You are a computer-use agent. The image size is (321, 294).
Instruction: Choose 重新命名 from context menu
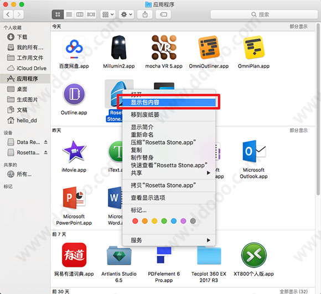tap(169, 135)
